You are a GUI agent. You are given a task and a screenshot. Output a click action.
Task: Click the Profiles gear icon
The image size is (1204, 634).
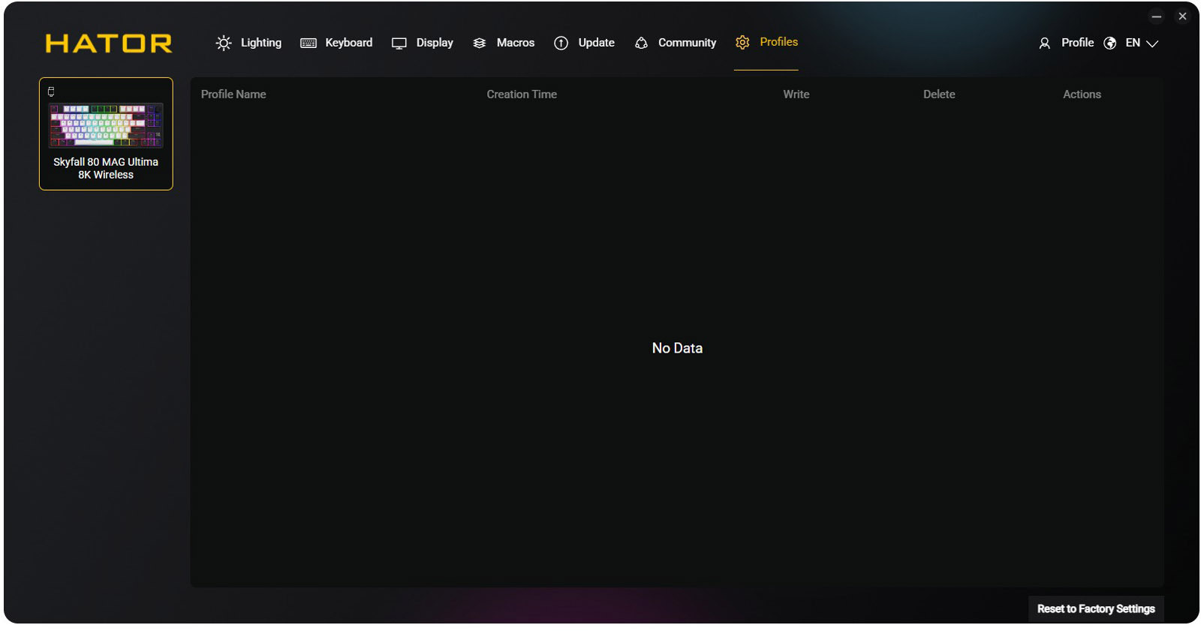[742, 43]
